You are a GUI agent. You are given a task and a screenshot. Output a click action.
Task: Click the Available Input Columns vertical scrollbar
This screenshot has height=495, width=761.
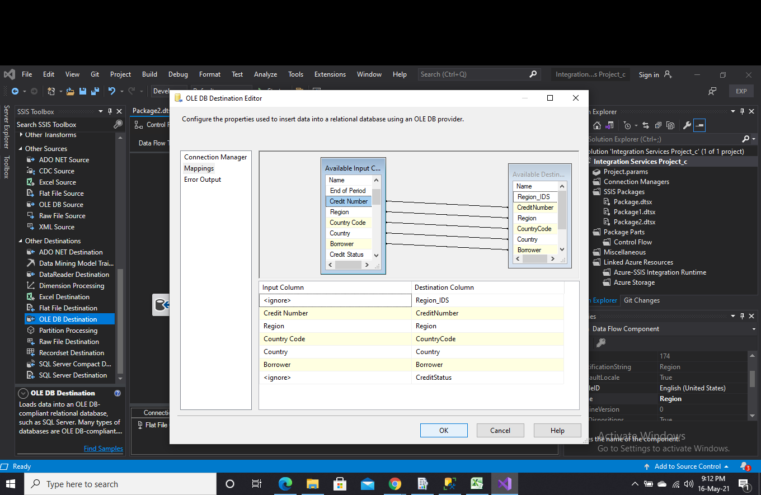[x=377, y=217]
